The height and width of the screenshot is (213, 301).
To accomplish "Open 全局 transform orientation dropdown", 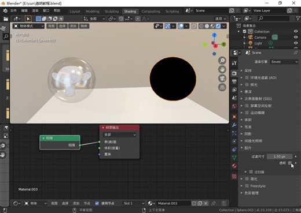I will click(94, 18).
